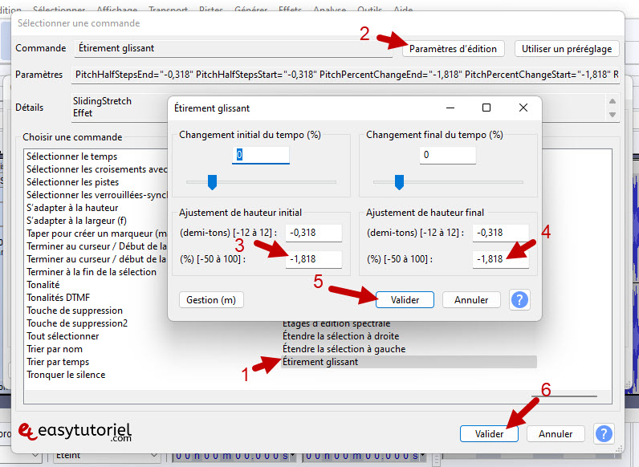The width and height of the screenshot is (639, 467).
Task: Select 'Touche de suppression2' command
Action: (76, 323)
